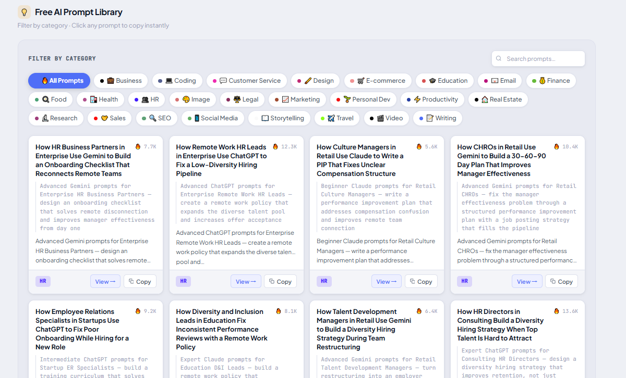626x378 pixels.
Task: View the Remote Work HR Leads prompt
Action: [246, 282]
